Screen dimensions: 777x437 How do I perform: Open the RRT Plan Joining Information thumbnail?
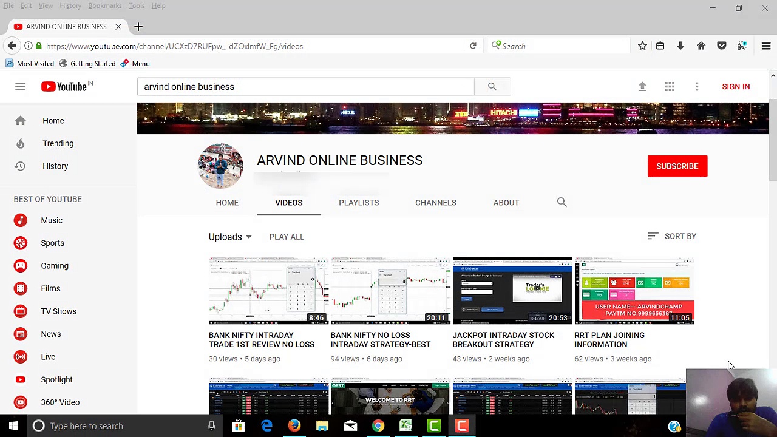coord(634,291)
